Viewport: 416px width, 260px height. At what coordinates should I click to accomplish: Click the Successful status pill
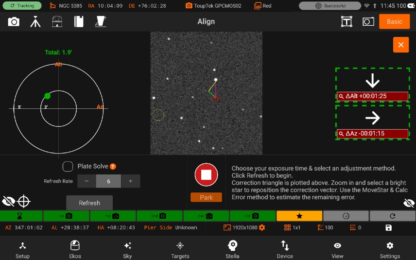click(330, 5)
